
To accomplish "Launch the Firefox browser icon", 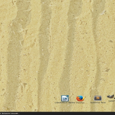I will [x=80, y=98].
